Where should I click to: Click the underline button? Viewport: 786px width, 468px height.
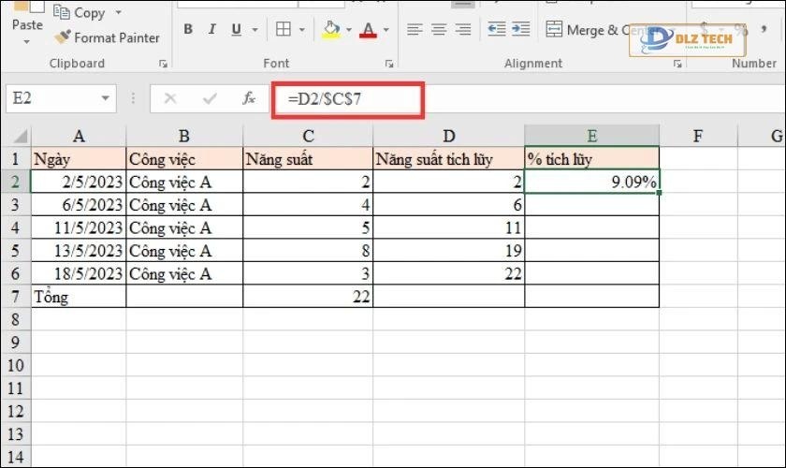tap(237, 30)
